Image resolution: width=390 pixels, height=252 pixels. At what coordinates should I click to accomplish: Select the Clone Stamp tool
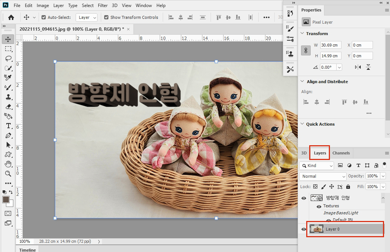pos(8,97)
